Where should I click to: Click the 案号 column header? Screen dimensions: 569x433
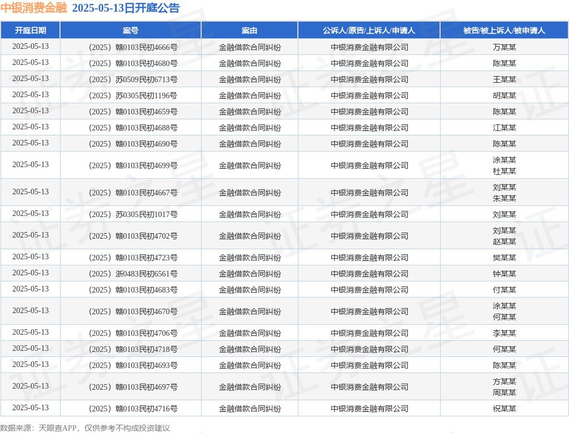tap(131, 31)
